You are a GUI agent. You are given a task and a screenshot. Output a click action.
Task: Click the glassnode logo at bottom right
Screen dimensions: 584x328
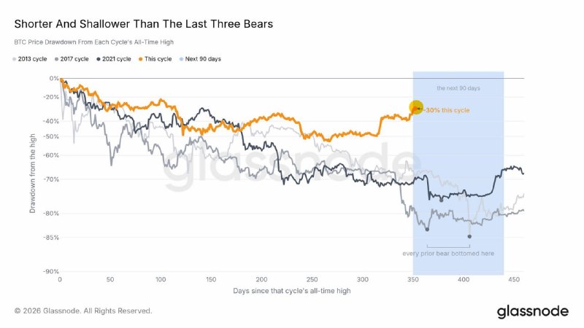(533, 311)
